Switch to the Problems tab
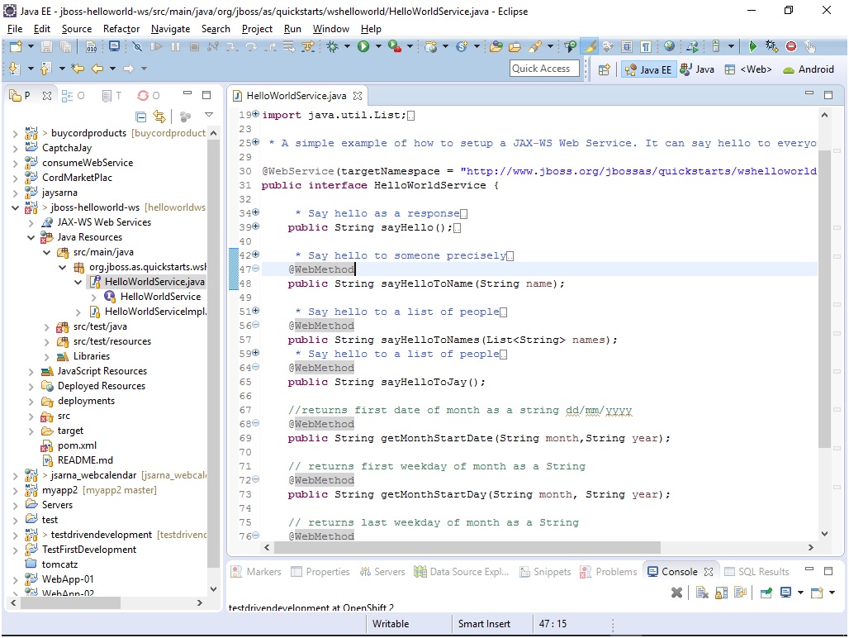 (609, 571)
